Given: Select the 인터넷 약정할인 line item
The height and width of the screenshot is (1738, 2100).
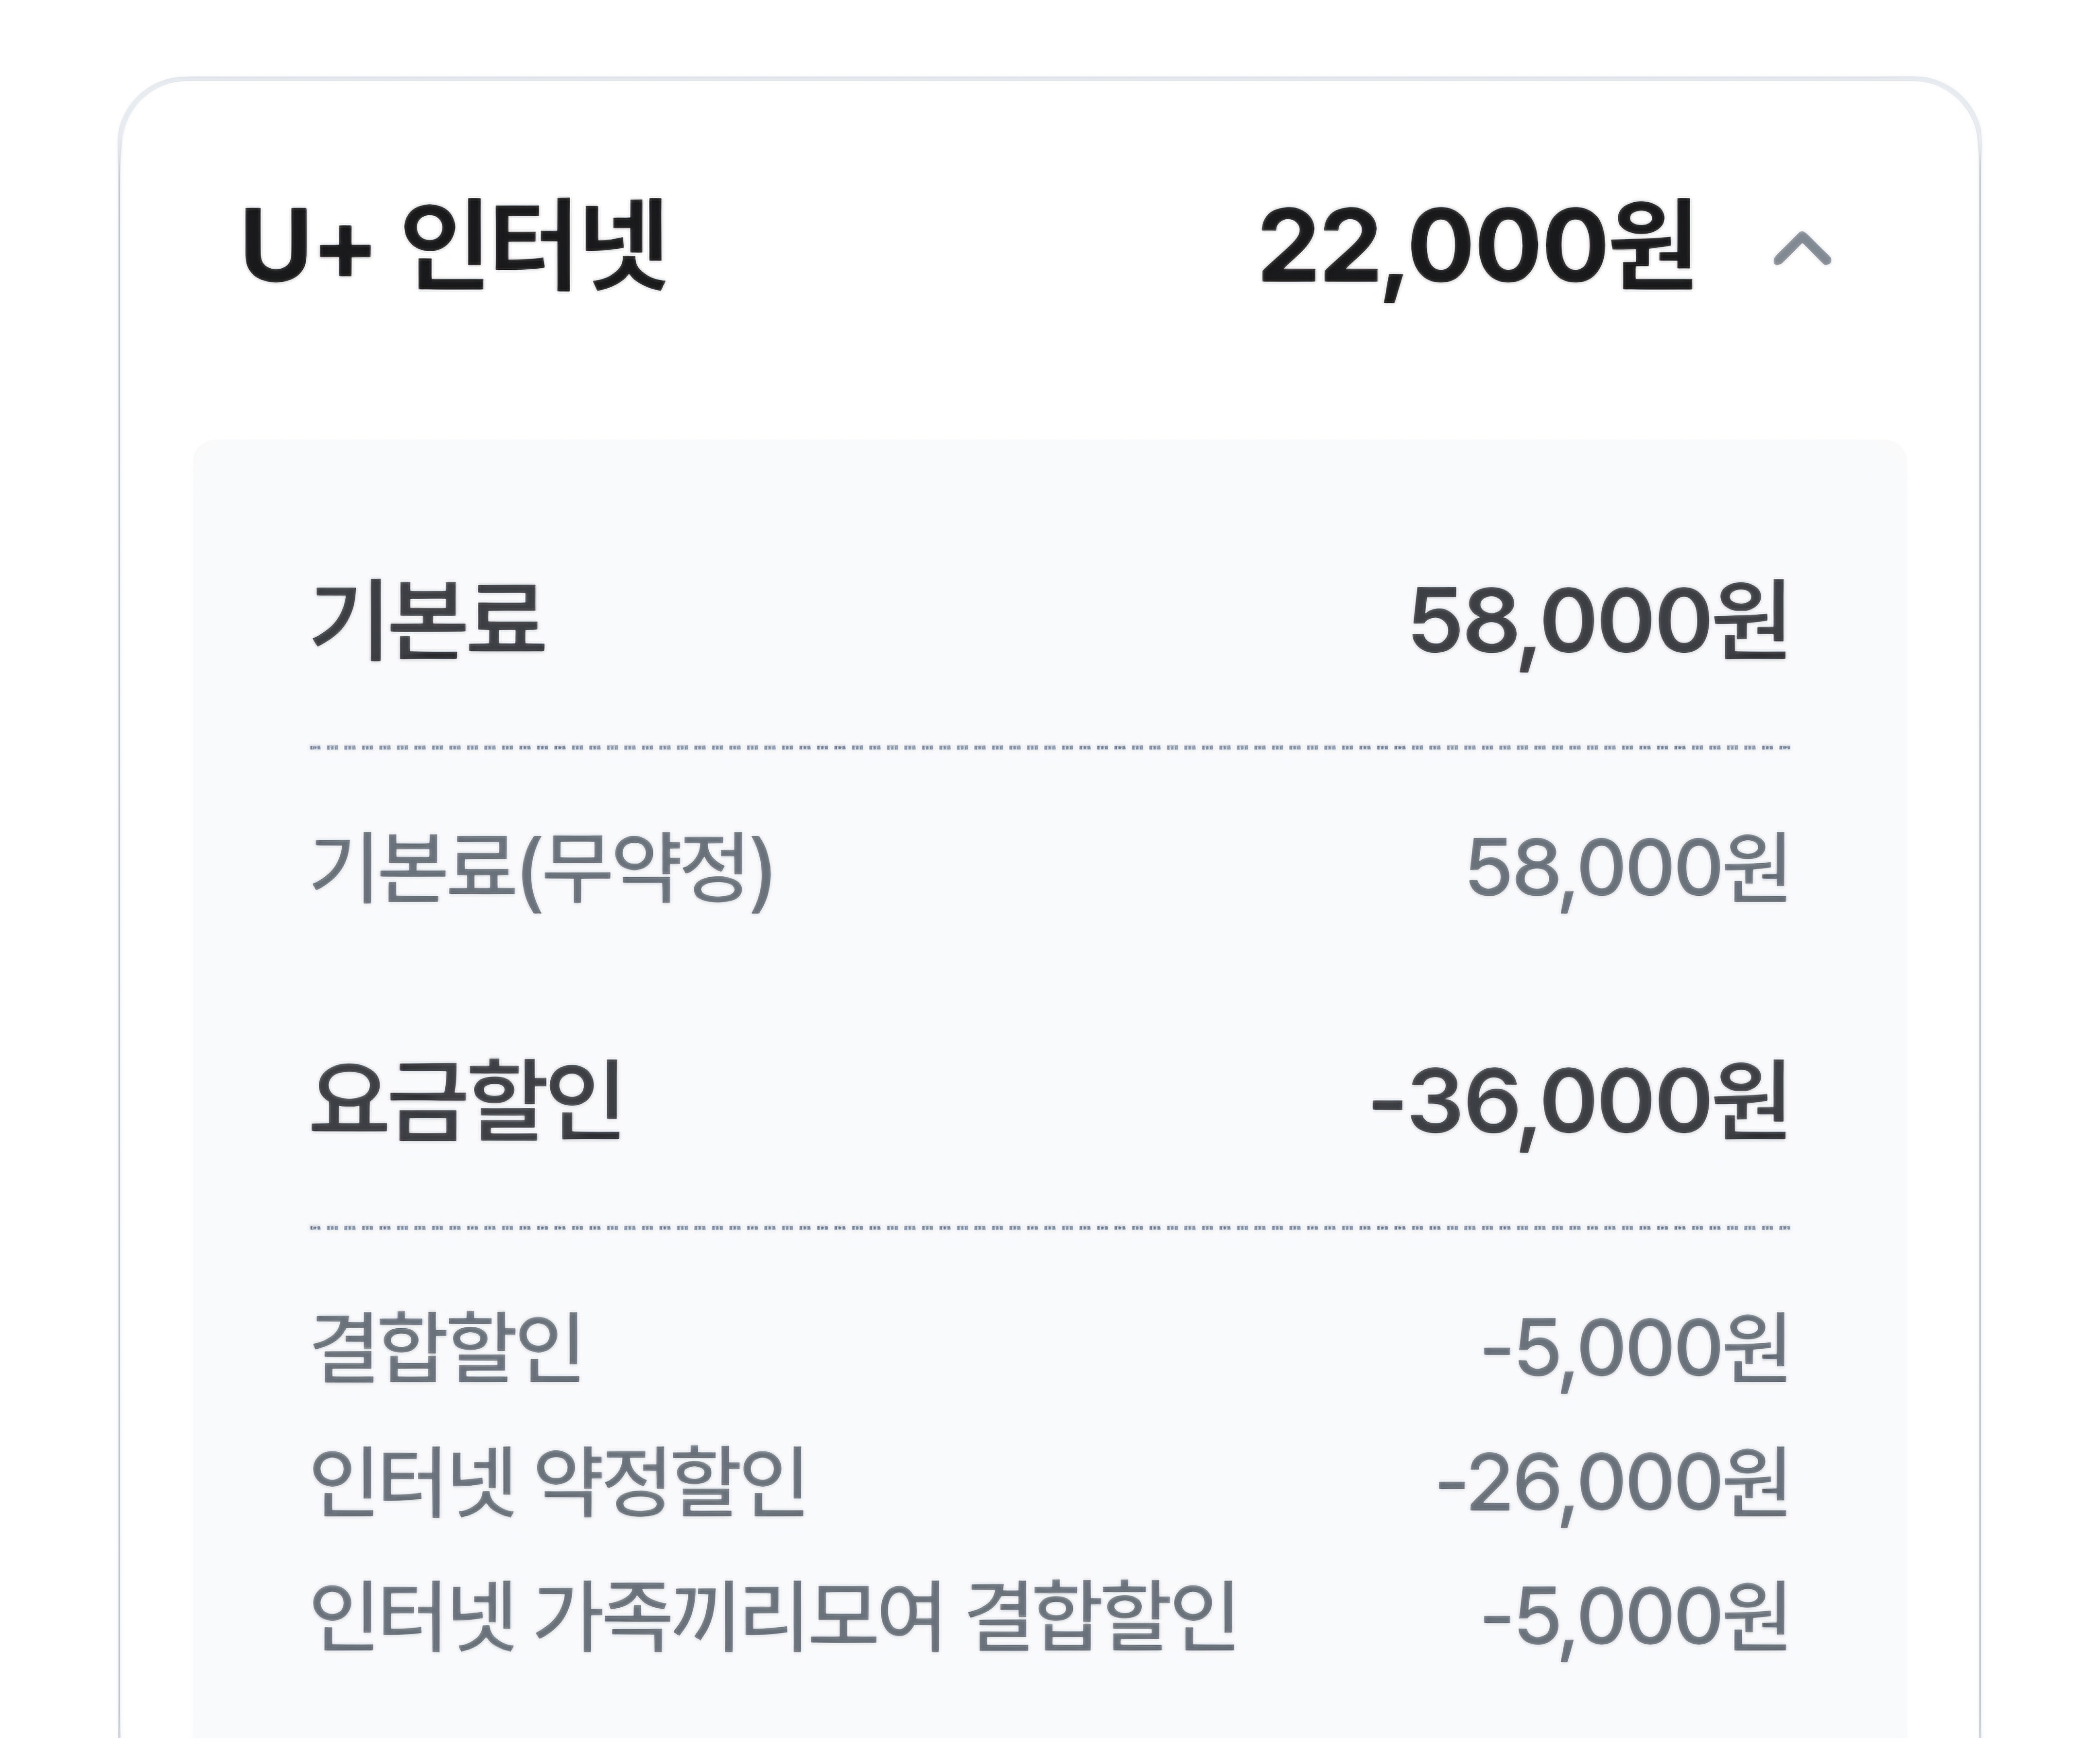Looking at the screenshot, I should tap(558, 1481).
